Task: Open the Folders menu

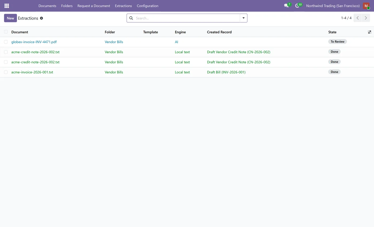Action: coord(67,6)
